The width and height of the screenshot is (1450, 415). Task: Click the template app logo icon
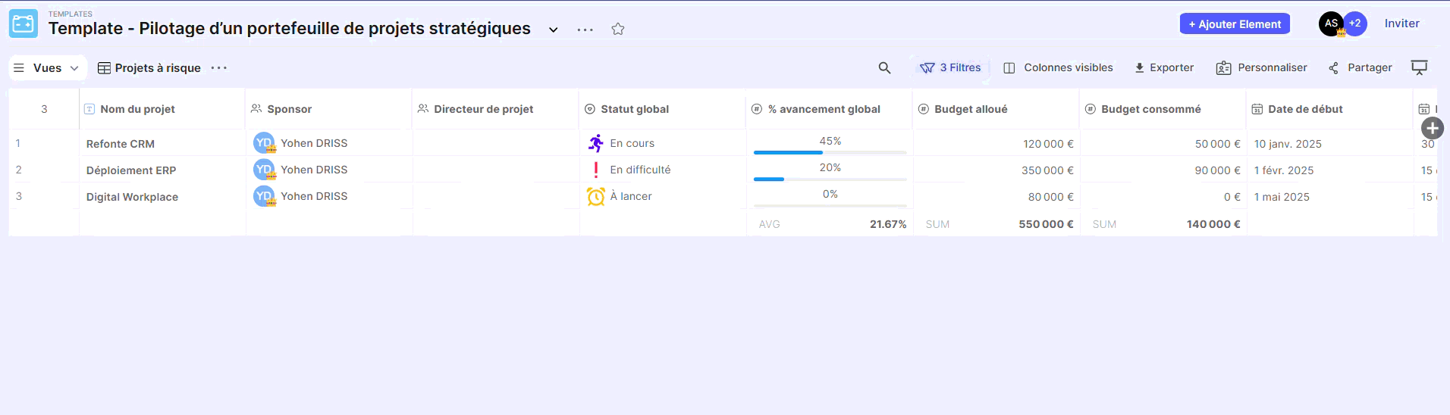24,24
